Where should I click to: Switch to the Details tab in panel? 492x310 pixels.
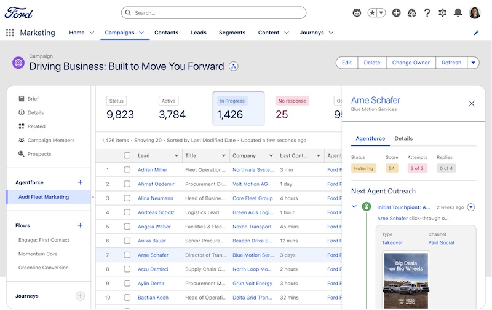coord(403,138)
